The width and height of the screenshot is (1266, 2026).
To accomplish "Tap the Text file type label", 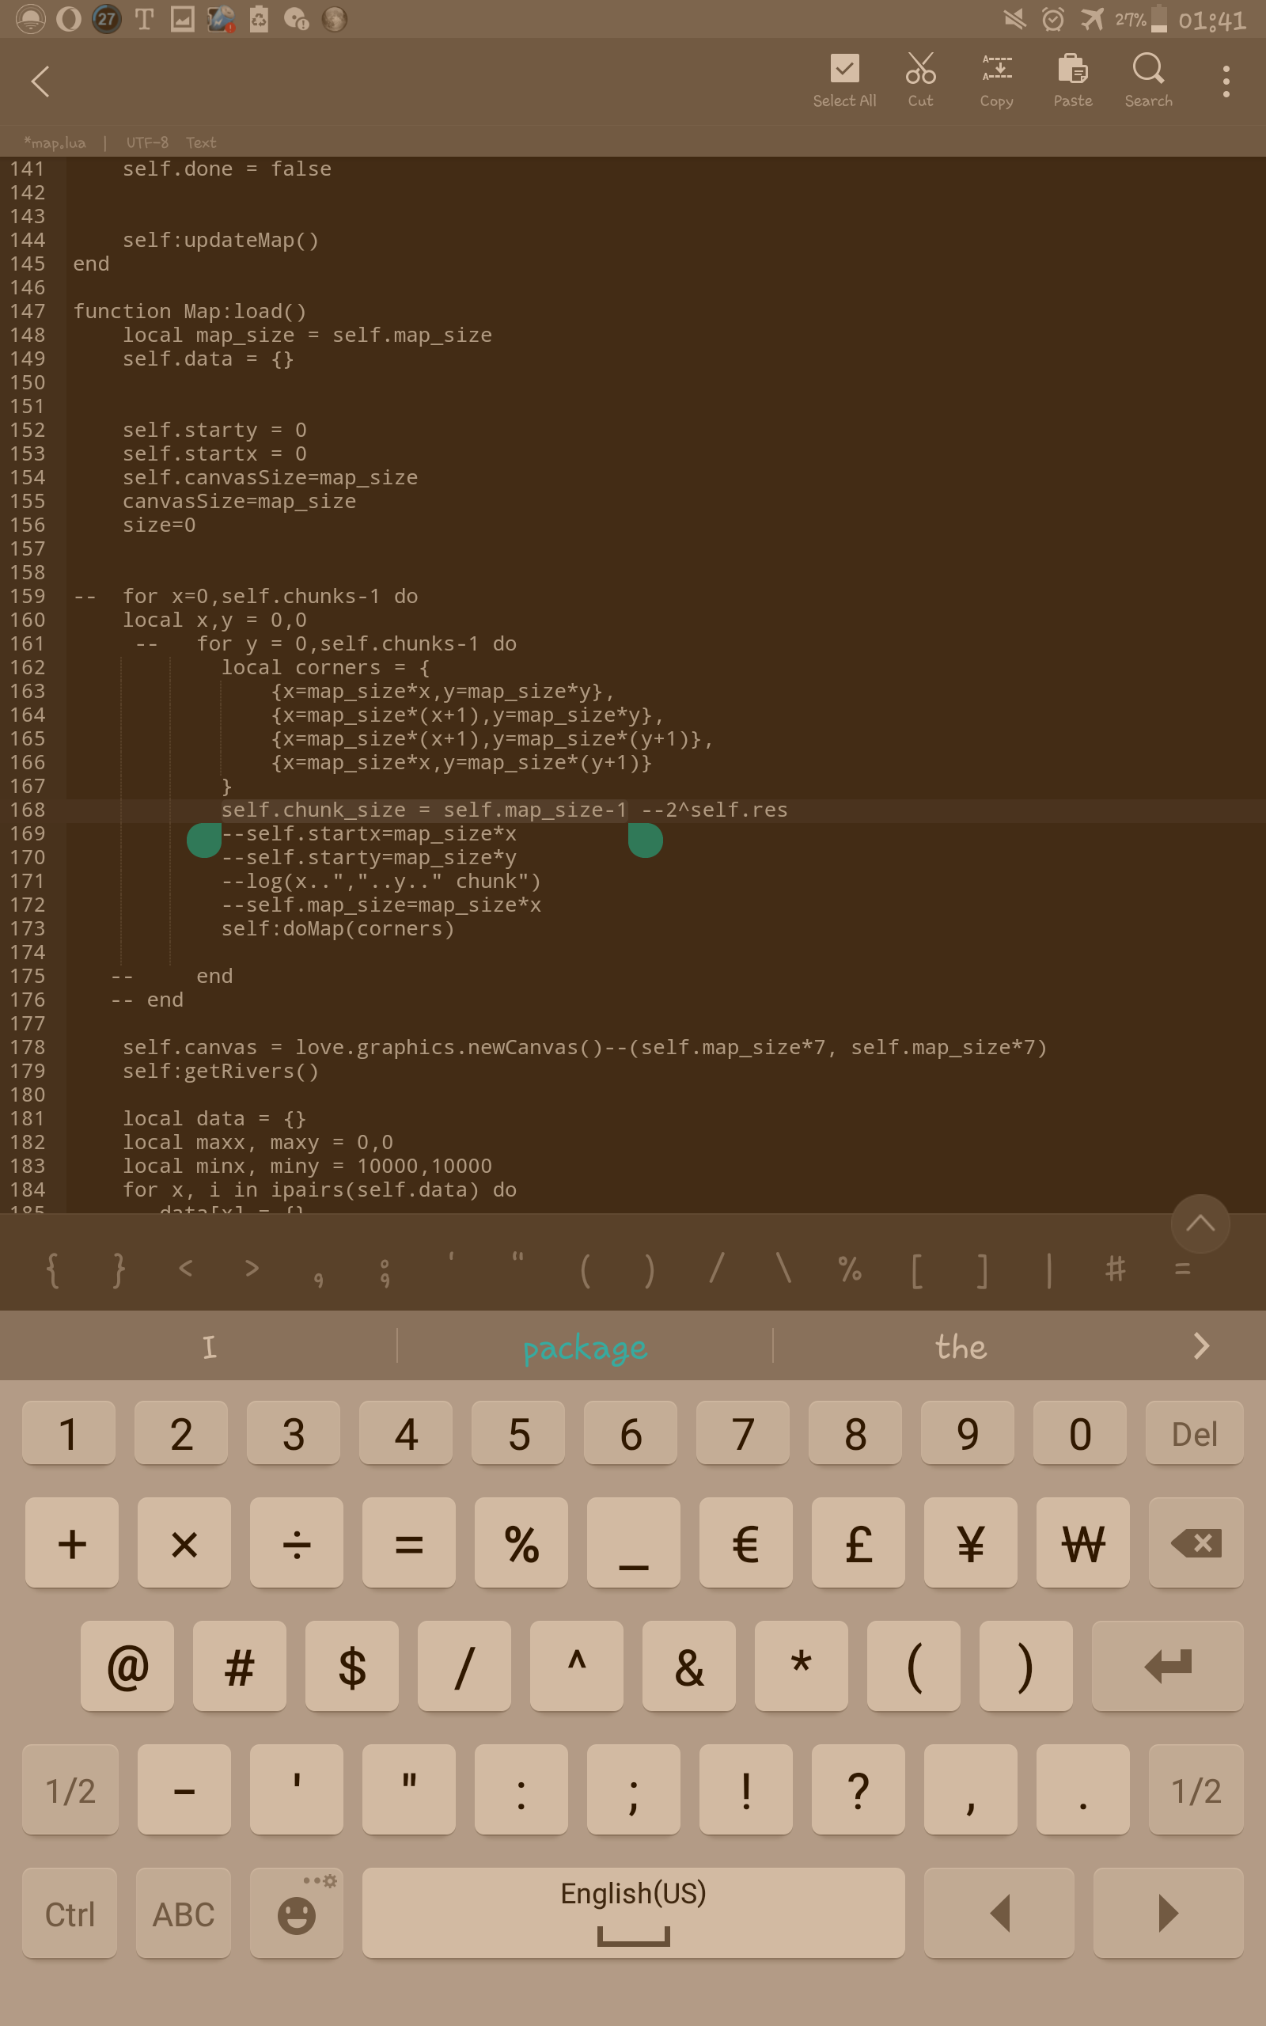I will pos(201,142).
